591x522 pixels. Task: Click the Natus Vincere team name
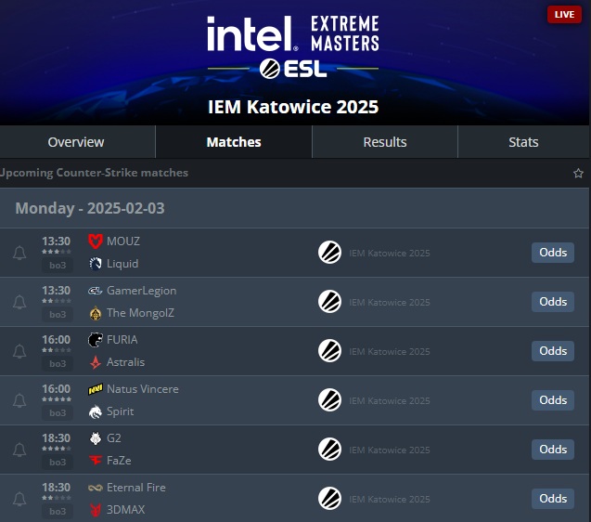143,389
